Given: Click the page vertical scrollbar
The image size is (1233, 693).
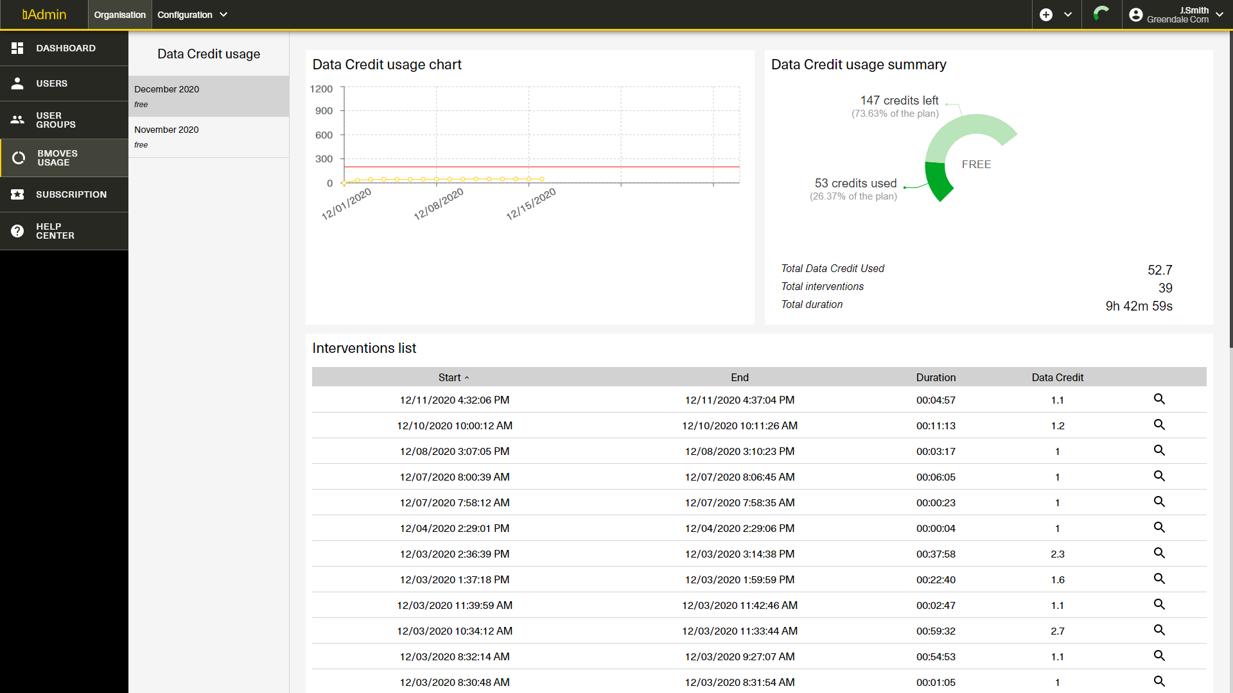Looking at the screenshot, I should point(1230,193).
